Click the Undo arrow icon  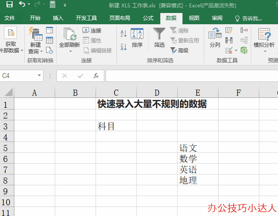pyautogui.click(x=22, y=4)
